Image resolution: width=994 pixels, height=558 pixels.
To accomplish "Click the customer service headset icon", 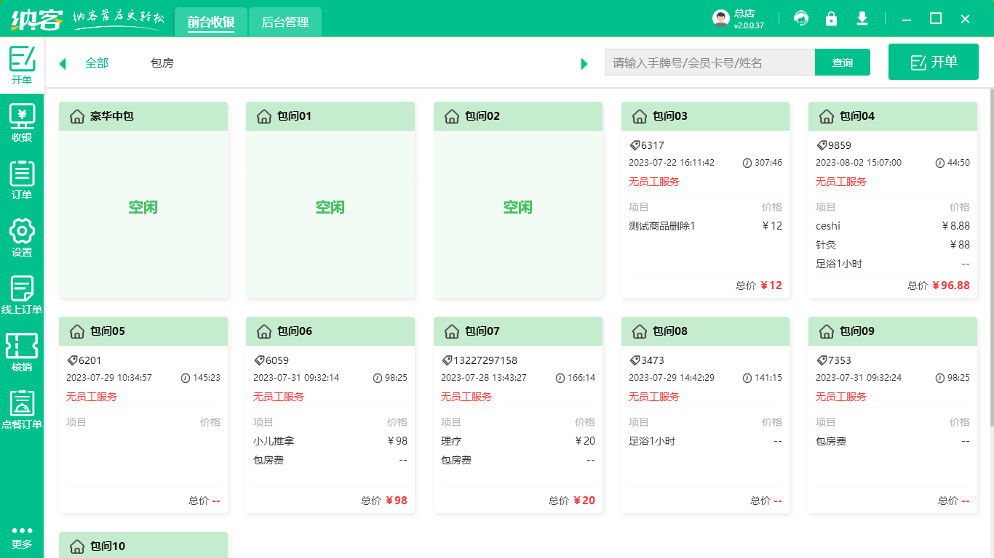I will (801, 19).
